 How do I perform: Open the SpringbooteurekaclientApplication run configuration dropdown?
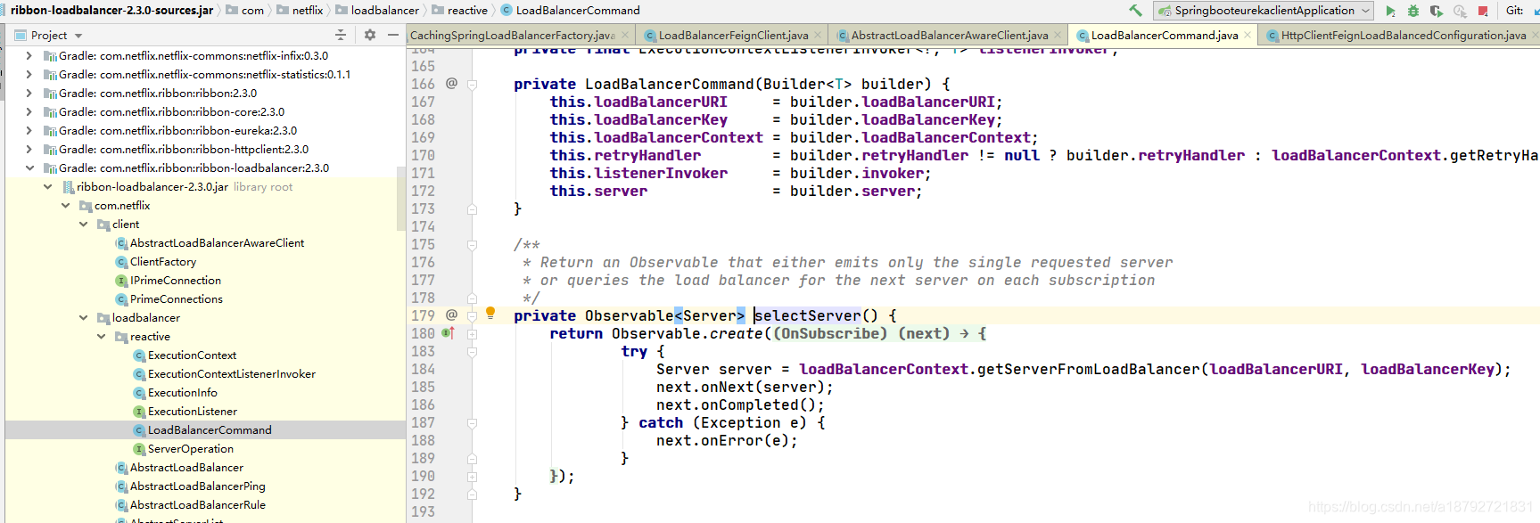point(1263,11)
